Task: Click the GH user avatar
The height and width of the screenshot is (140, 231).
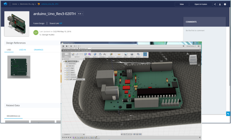Action: [x=36, y=32]
